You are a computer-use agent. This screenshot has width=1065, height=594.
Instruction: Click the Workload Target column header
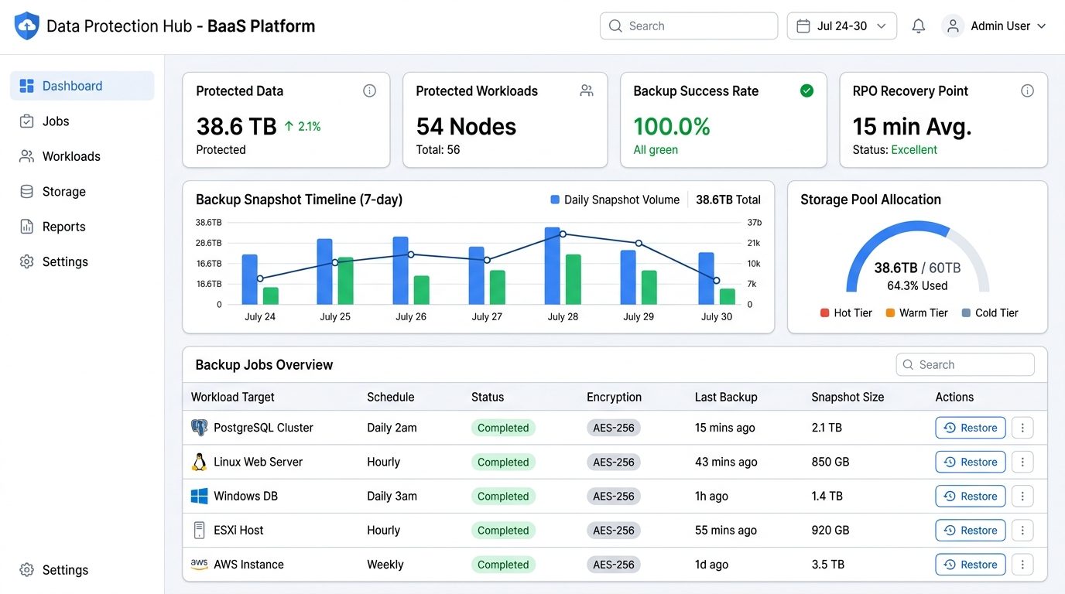click(x=233, y=397)
